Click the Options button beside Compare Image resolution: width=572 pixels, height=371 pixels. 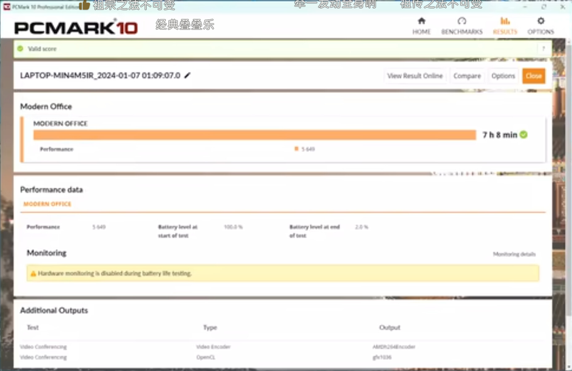[x=503, y=76]
